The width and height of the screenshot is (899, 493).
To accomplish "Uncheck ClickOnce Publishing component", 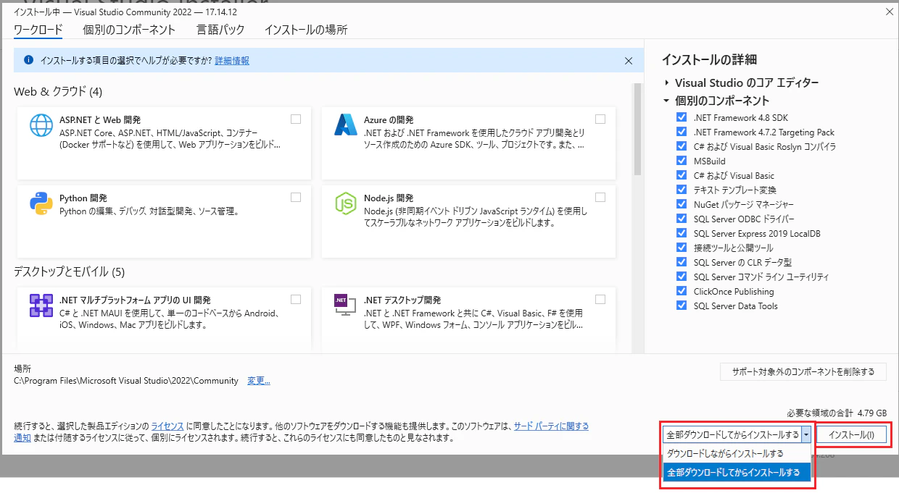I will pyautogui.click(x=681, y=291).
